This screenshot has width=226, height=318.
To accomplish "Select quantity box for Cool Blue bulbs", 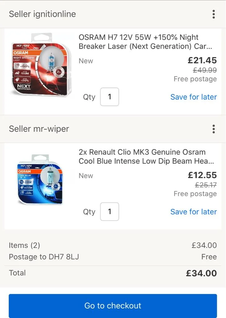I will 110,211.
